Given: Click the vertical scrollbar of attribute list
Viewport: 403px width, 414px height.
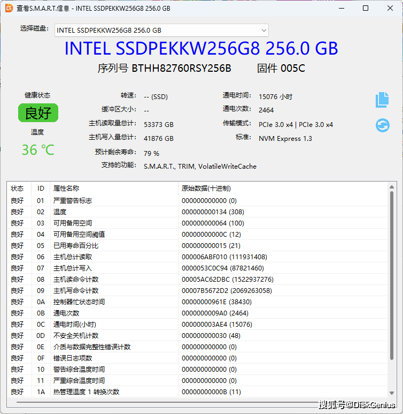Looking at the screenshot, I should coord(392,278).
